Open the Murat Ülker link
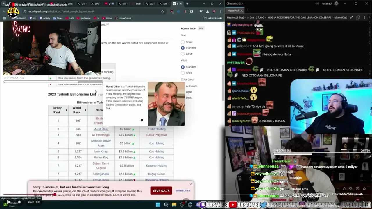 [x=101, y=129]
